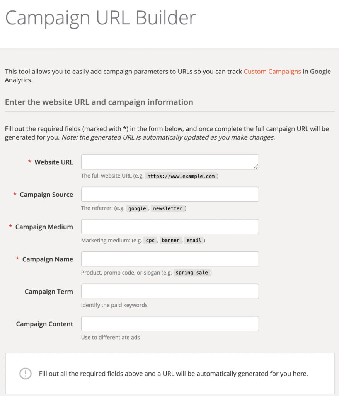The width and height of the screenshot is (339, 396).
Task: Click the email example chip
Action: point(194,240)
